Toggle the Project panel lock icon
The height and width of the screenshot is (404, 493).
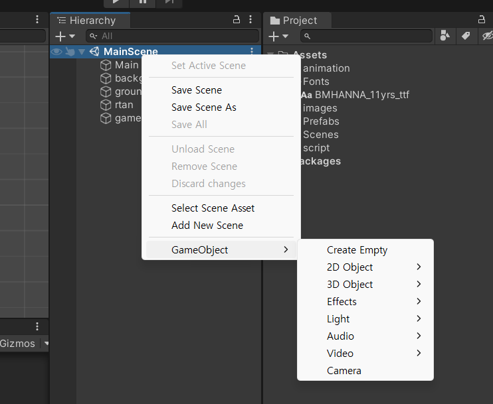point(481,20)
